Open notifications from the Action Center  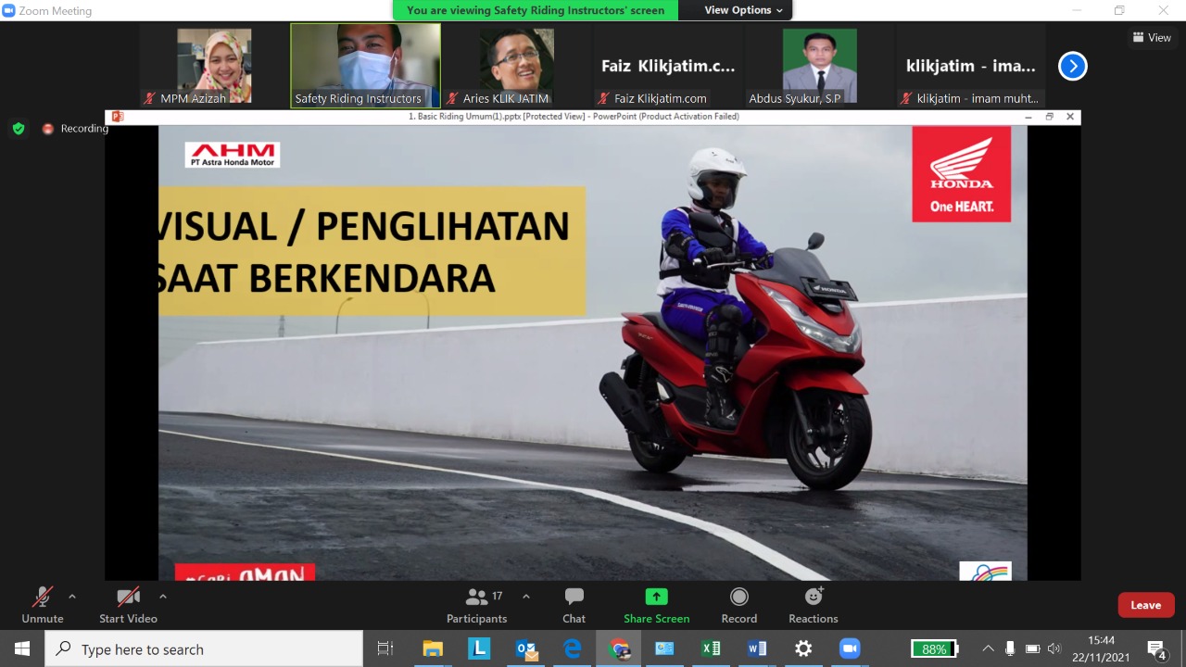point(1156,648)
